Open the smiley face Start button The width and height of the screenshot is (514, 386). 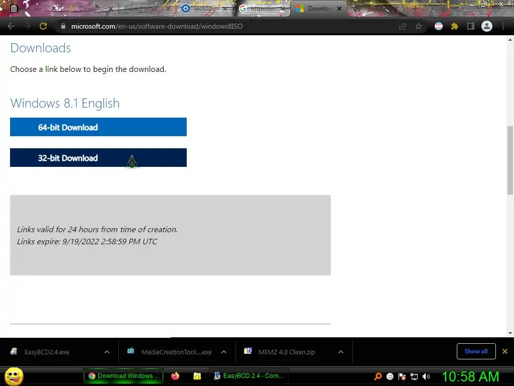tap(14, 376)
